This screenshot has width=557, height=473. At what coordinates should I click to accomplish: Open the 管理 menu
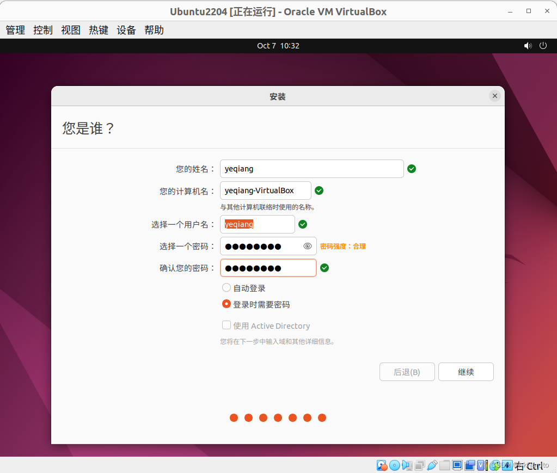pyautogui.click(x=15, y=30)
